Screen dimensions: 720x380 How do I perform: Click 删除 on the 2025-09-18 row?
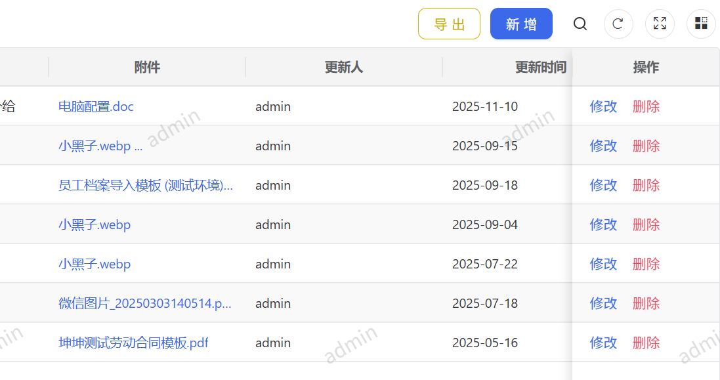click(646, 185)
